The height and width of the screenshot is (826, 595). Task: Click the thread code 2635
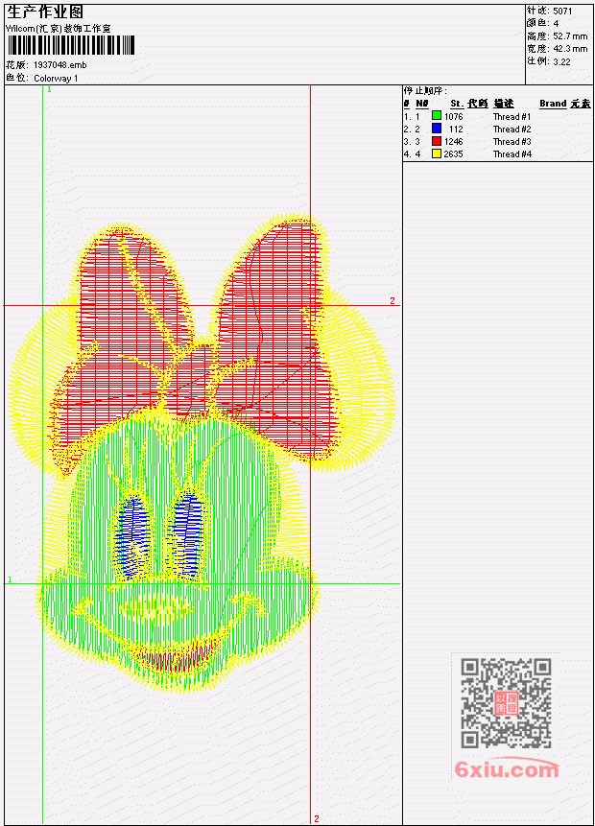pyautogui.click(x=453, y=154)
